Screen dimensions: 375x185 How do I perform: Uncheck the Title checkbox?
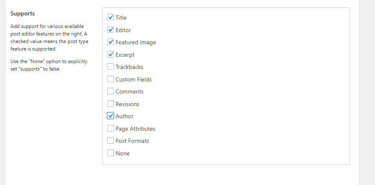110,18
